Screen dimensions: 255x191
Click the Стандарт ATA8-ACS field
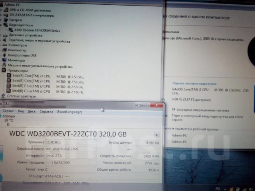point(102,176)
